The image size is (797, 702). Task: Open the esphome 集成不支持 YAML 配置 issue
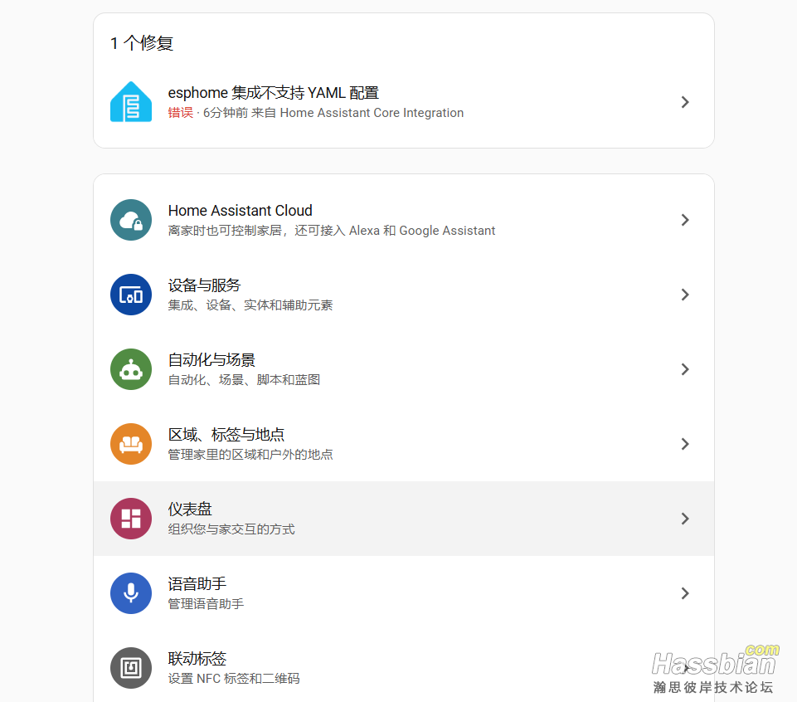[274, 93]
